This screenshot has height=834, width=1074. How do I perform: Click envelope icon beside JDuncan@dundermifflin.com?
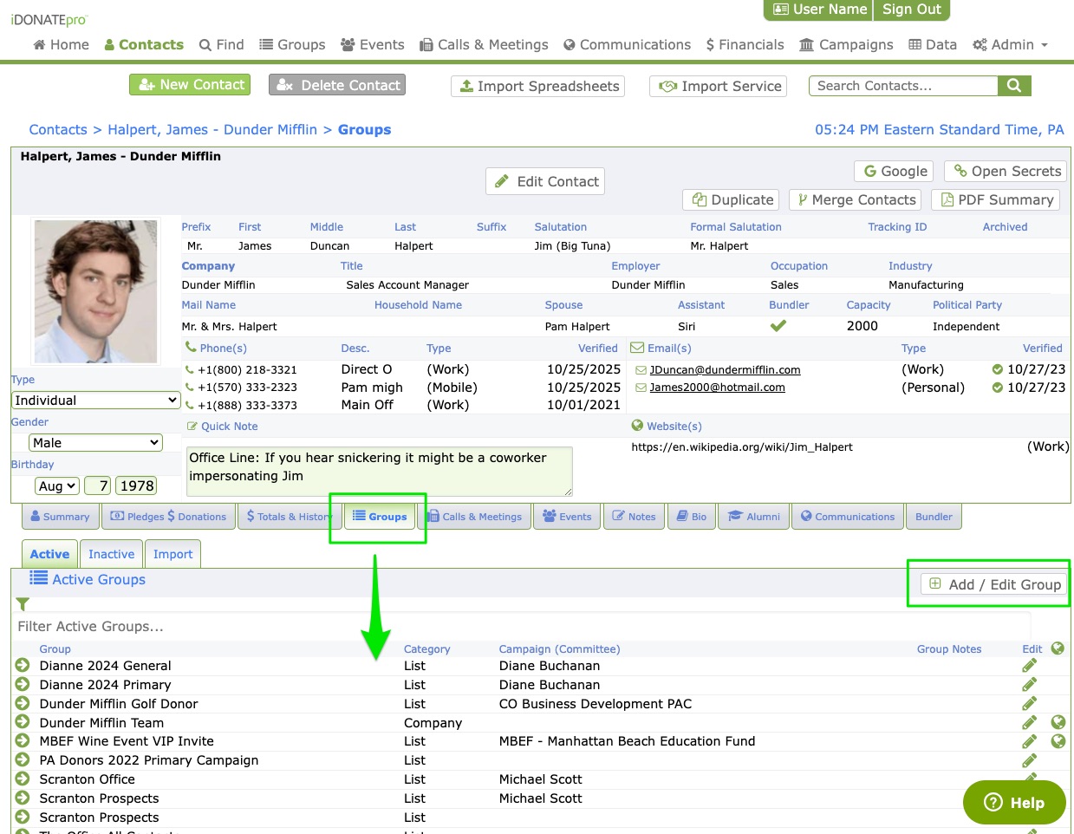(641, 370)
